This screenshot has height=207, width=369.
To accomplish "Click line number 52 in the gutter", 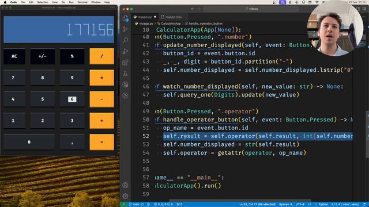I will pos(146,136).
